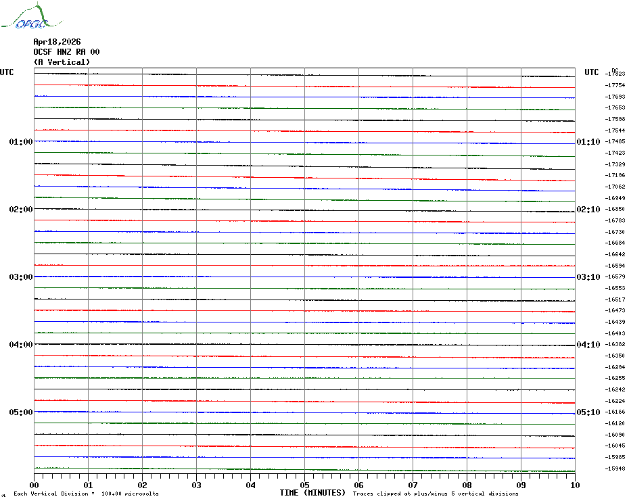This screenshot has width=629, height=503.
Task: Click DC offset value -16294
Action: click(615, 367)
